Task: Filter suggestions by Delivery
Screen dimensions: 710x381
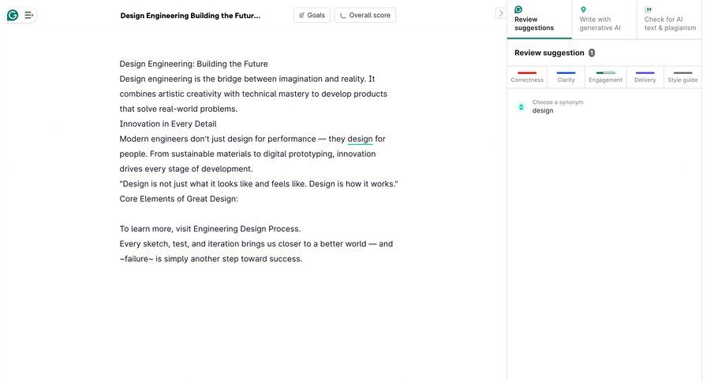Action: 645,76
